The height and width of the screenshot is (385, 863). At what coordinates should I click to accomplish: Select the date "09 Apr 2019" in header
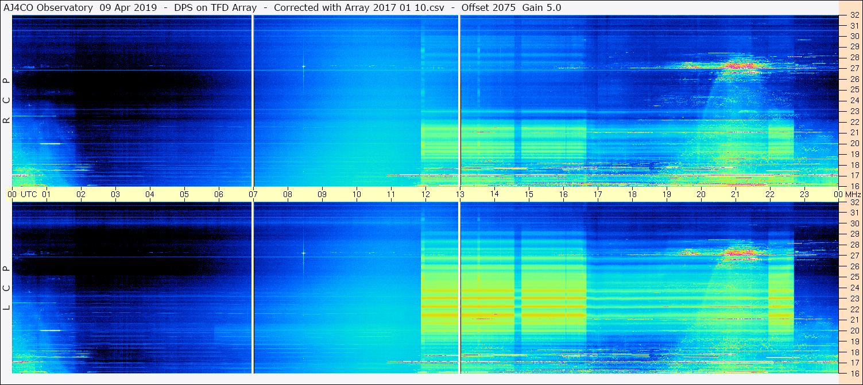127,7
